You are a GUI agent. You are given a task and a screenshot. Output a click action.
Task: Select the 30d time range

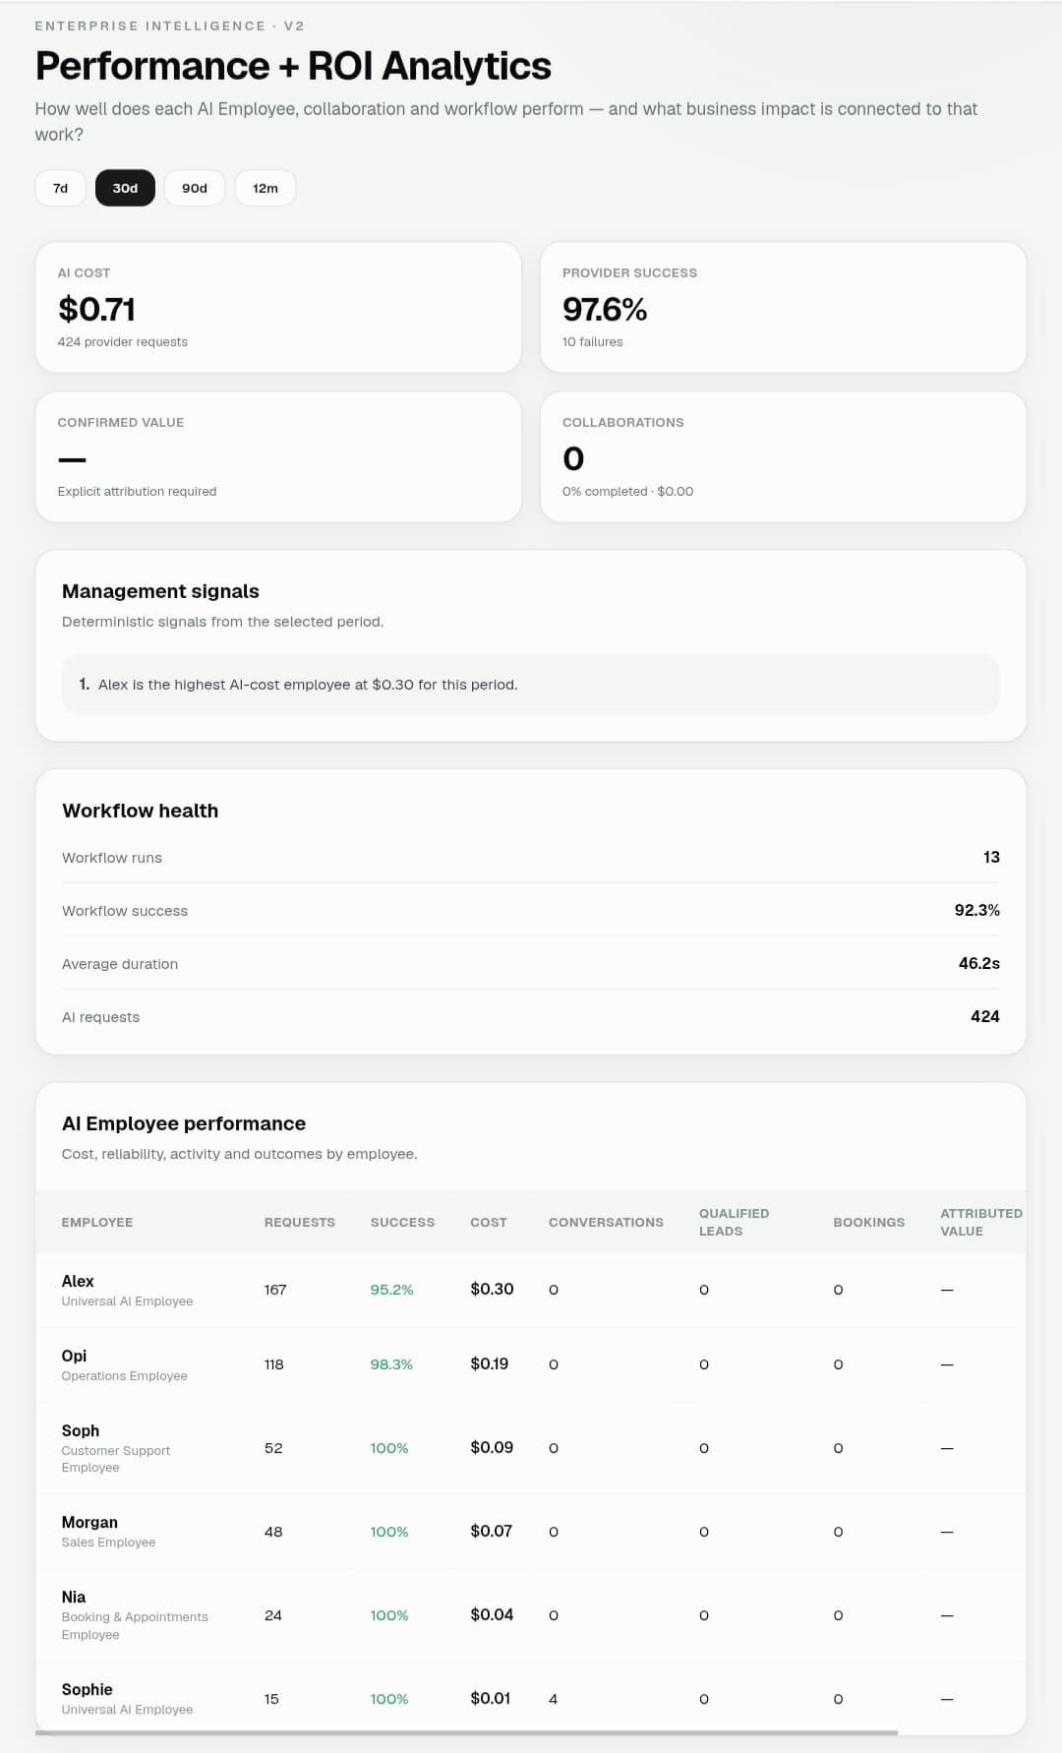(125, 188)
